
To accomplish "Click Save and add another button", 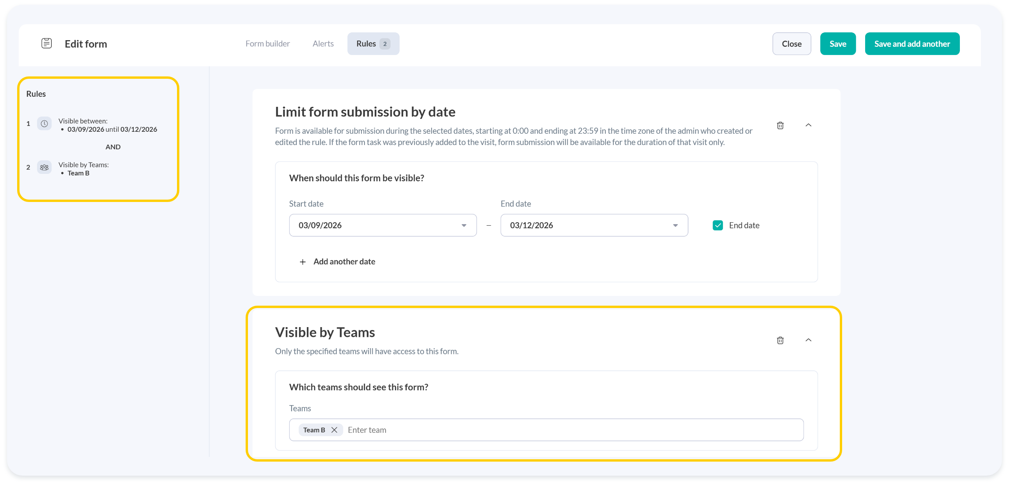I will tap(912, 44).
